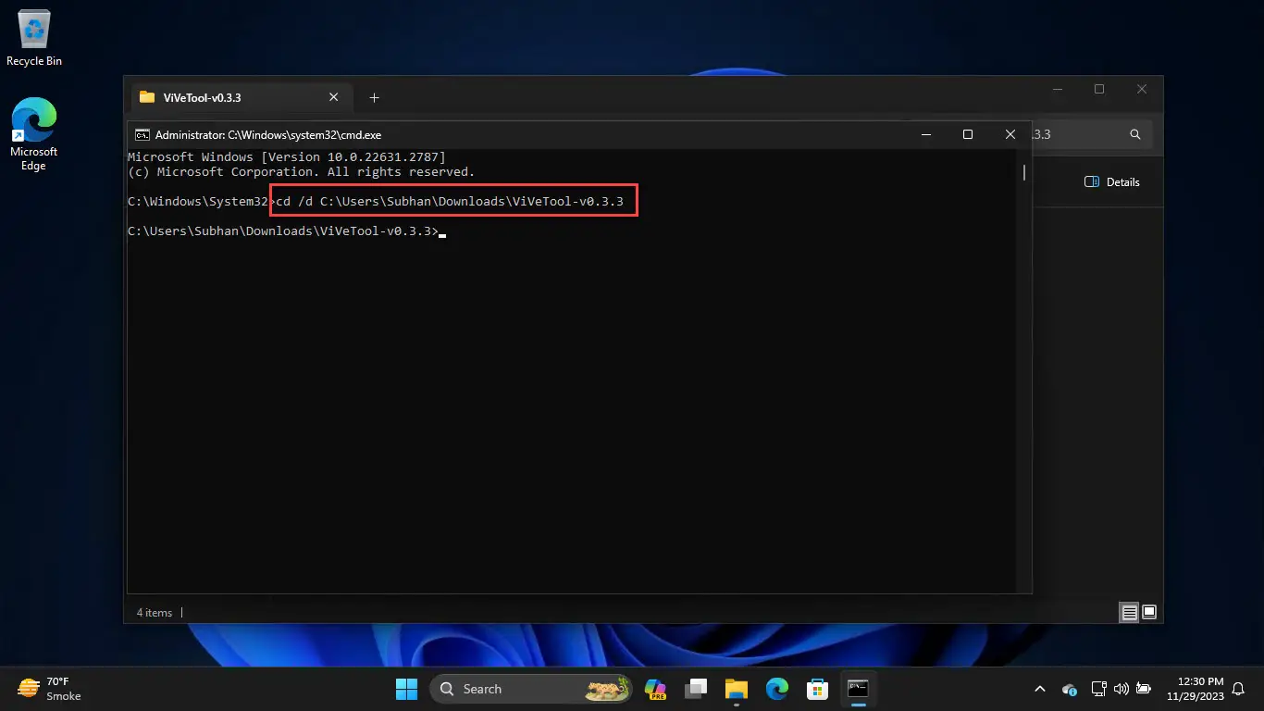This screenshot has height=711, width=1264.
Task: Click the volume speaker tray icon
Action: click(1121, 689)
